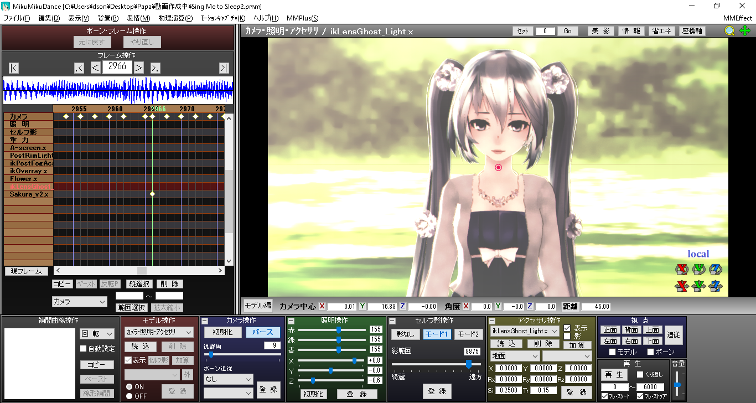The height and width of the screenshot is (403, 756).
Task: Step forward one frame with > arrow
Action: coord(139,68)
